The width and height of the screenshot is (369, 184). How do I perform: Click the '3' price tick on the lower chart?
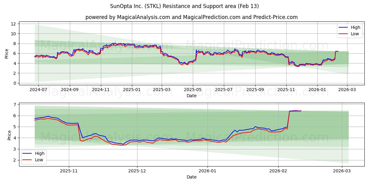pyautogui.click(x=15, y=149)
